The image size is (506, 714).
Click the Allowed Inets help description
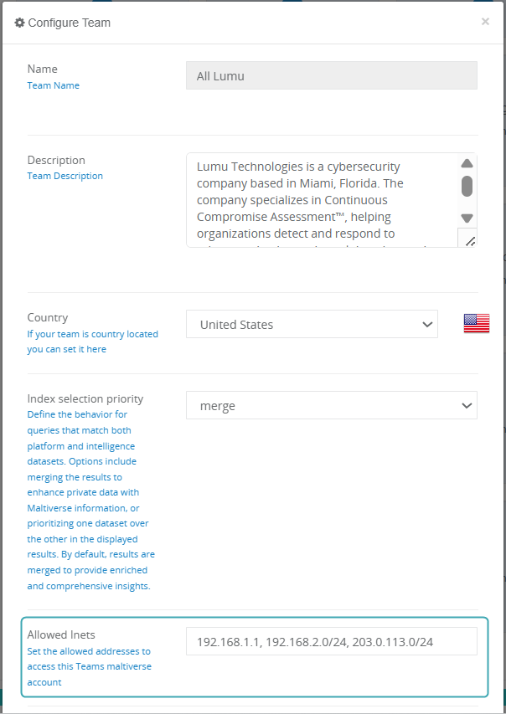point(89,666)
